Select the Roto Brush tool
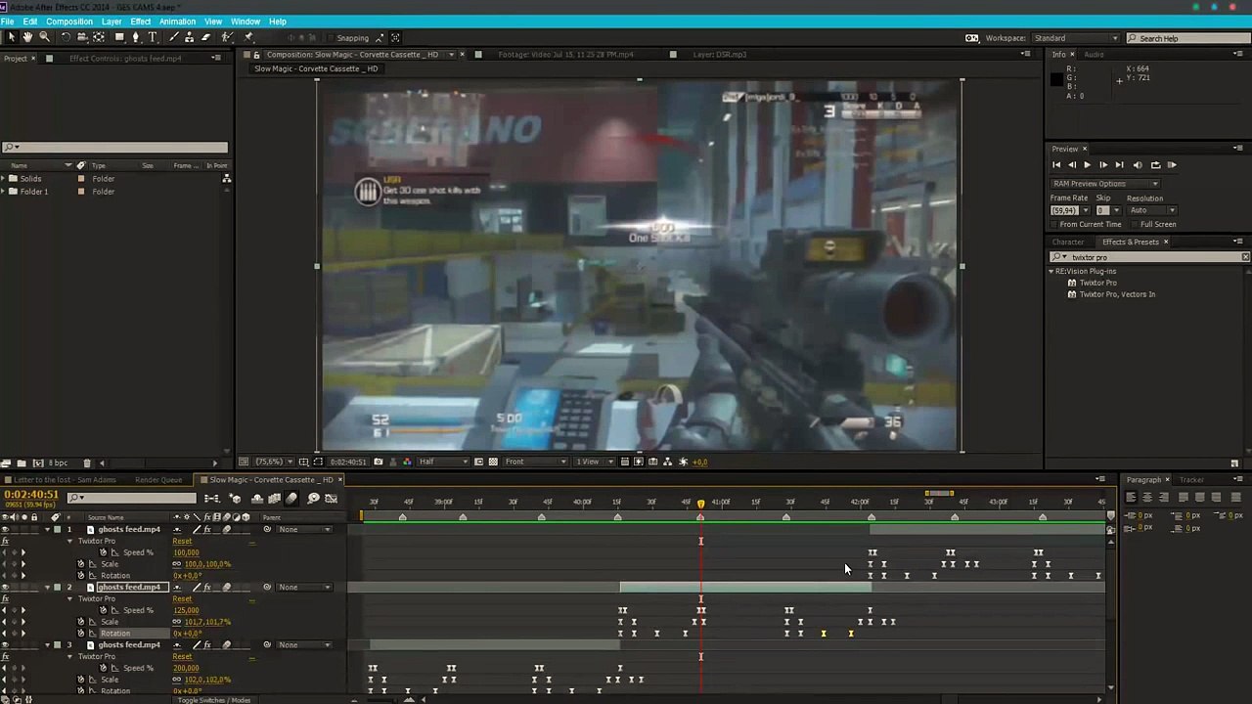Image resolution: width=1252 pixels, height=704 pixels. 227,37
